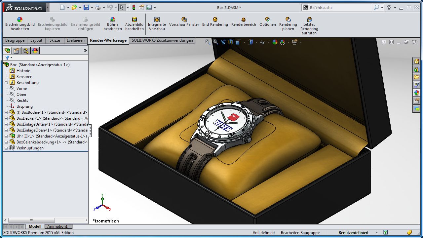Expand the BoxDeckel<1> component
The image size is (423, 238).
pos(6,118)
